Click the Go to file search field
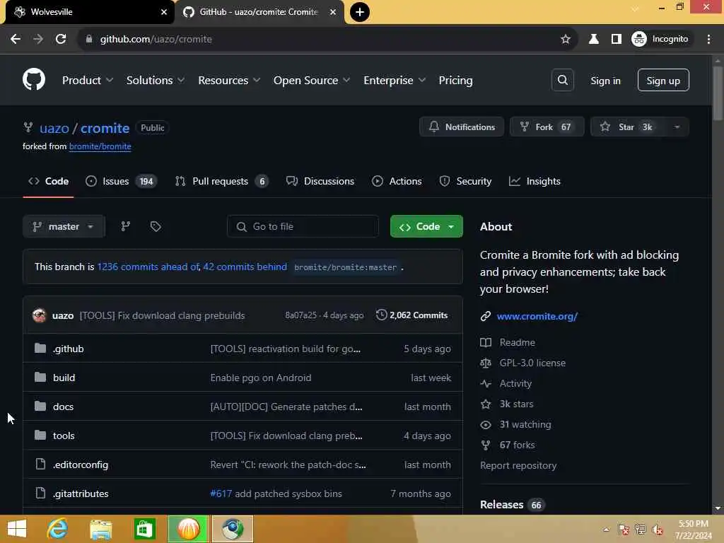This screenshot has width=724, height=543. (x=303, y=226)
